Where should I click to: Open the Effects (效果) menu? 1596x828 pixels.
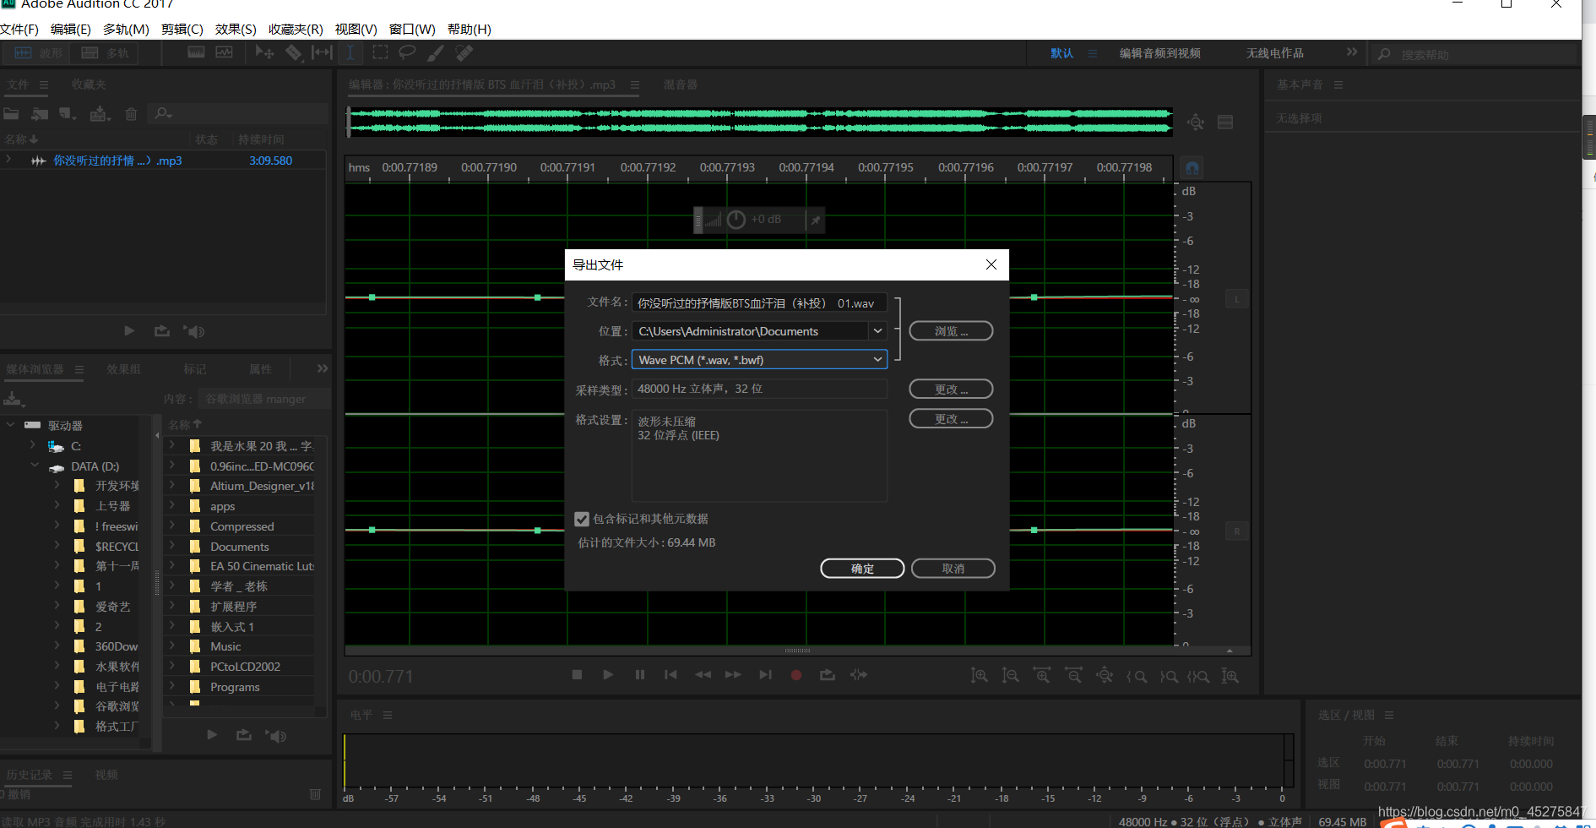236,29
